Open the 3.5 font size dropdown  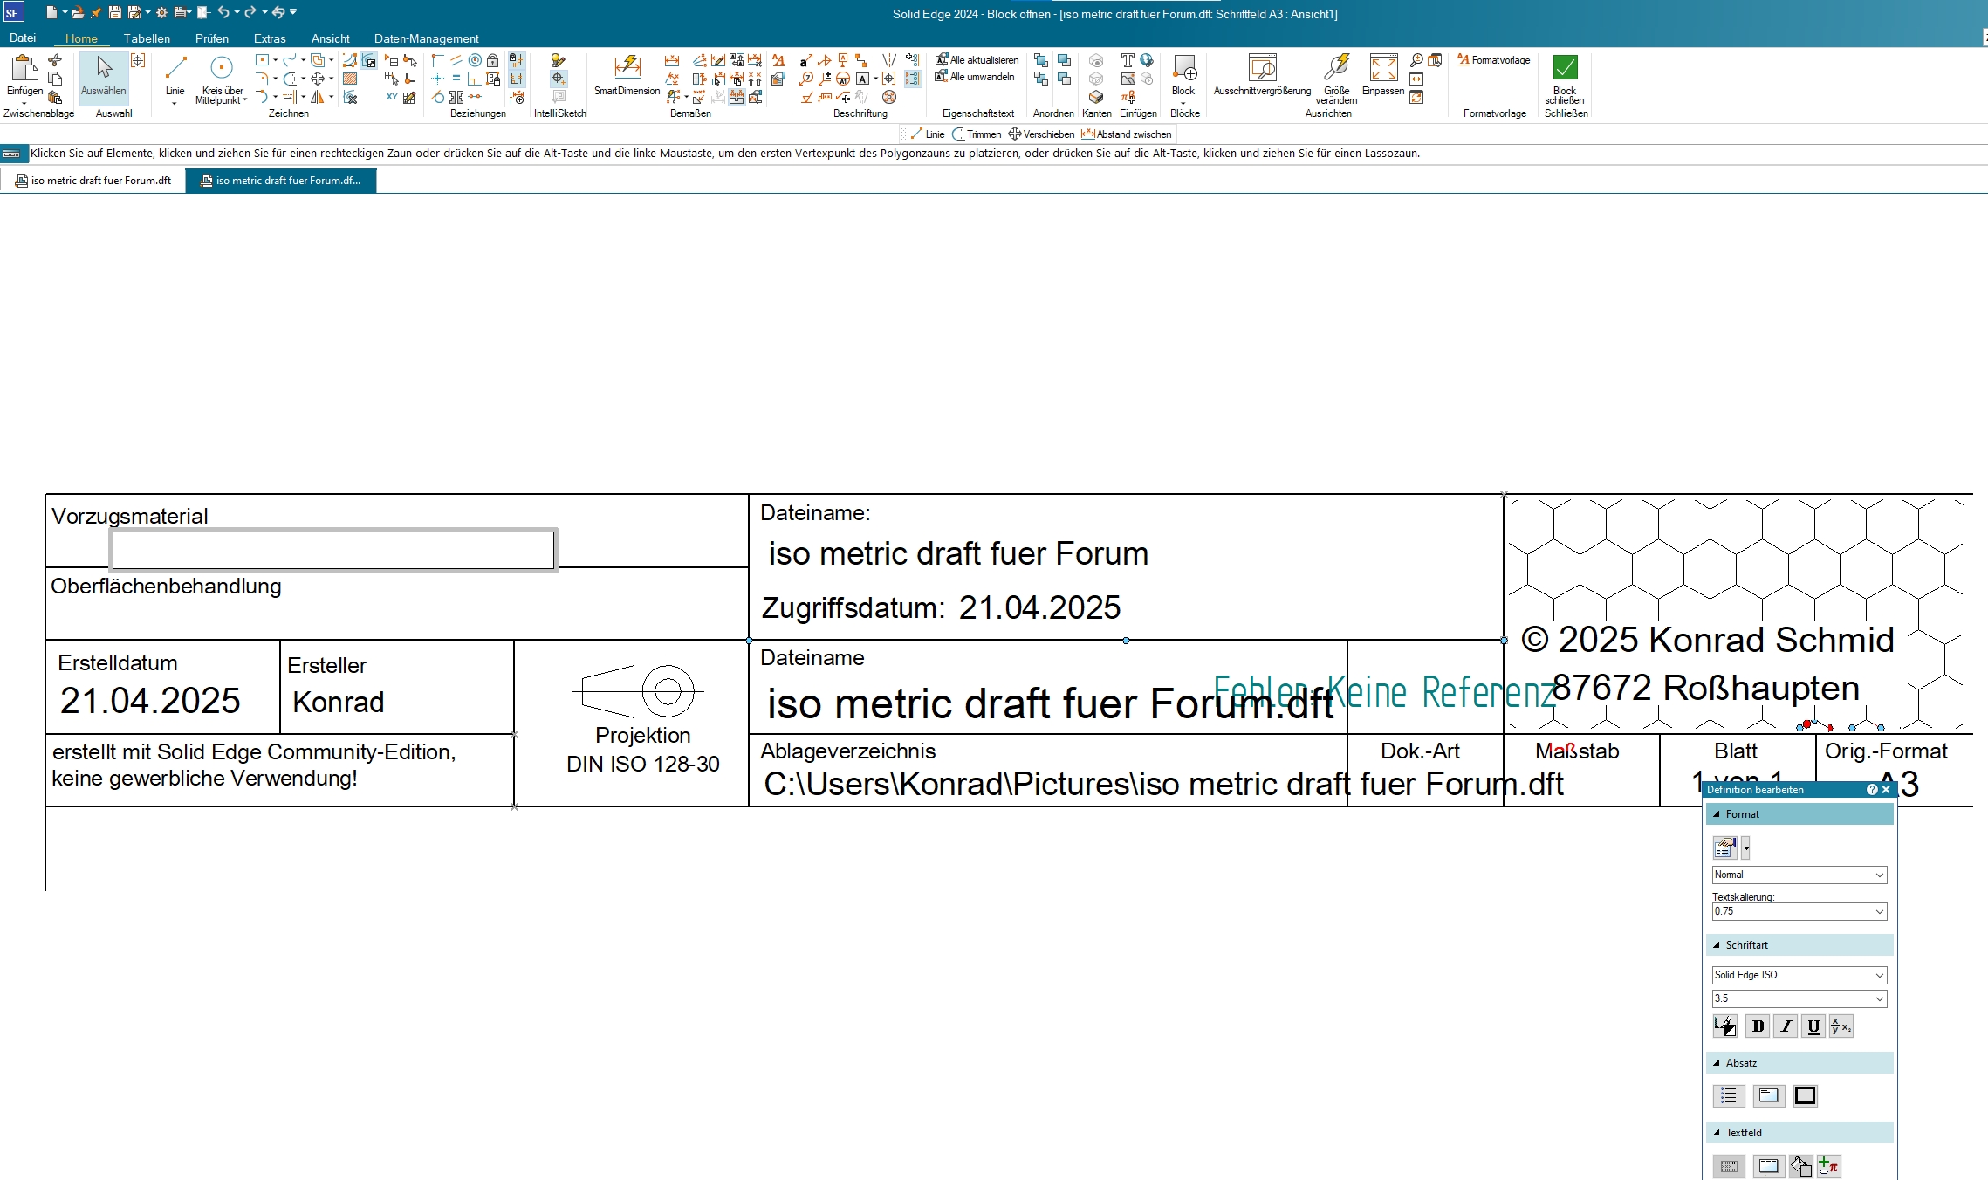(1799, 998)
